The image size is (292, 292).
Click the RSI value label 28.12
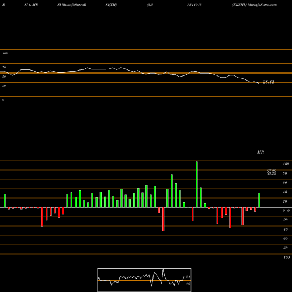click(x=269, y=82)
